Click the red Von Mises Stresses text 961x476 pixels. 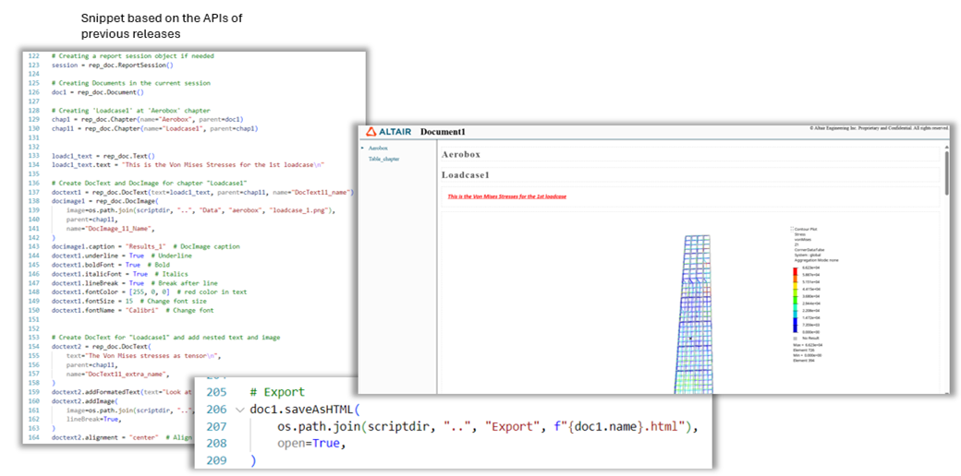[506, 196]
